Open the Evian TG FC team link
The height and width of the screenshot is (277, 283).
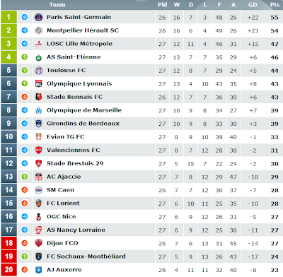(x=66, y=136)
